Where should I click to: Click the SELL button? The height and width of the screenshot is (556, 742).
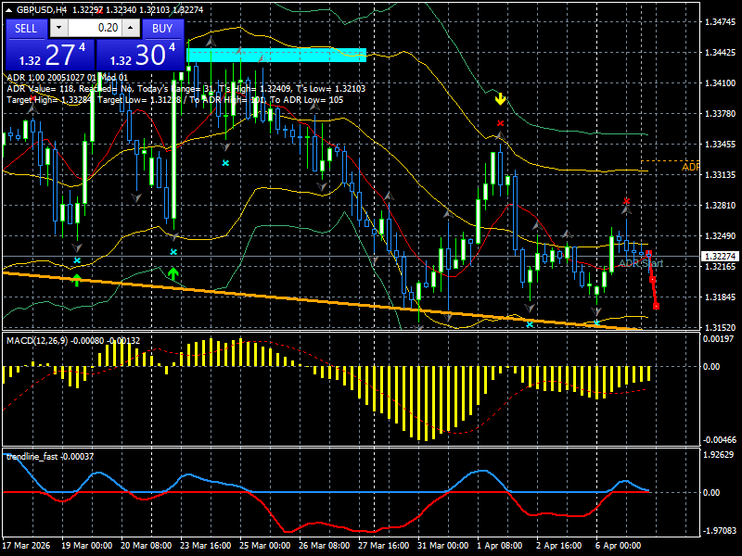pos(26,29)
